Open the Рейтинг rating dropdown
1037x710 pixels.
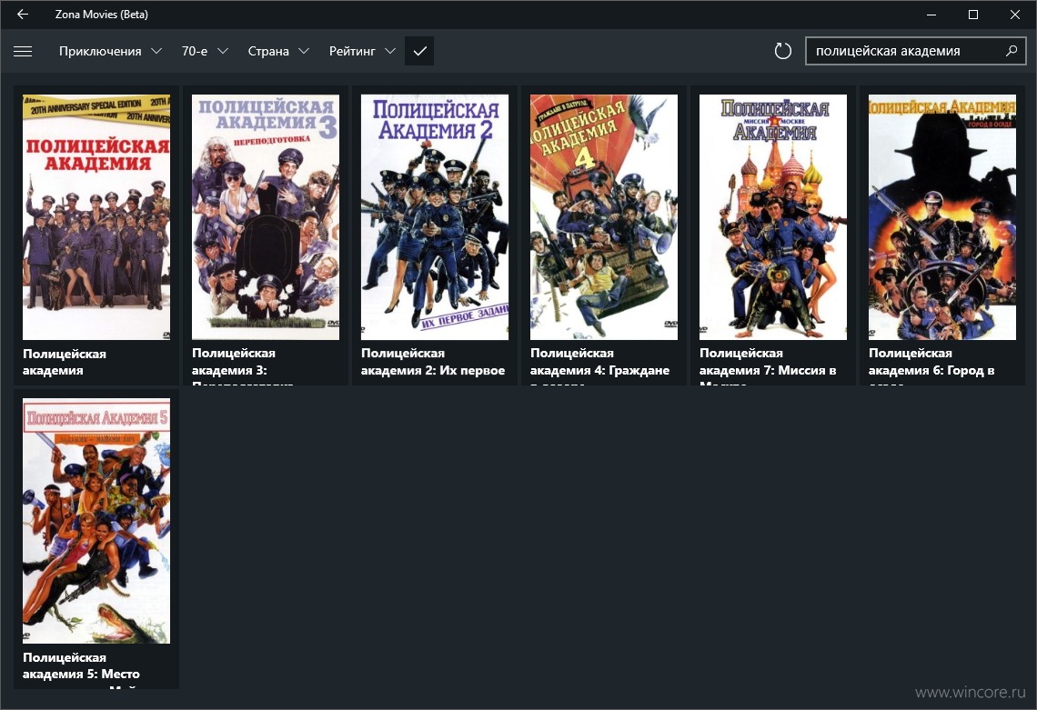coord(362,51)
